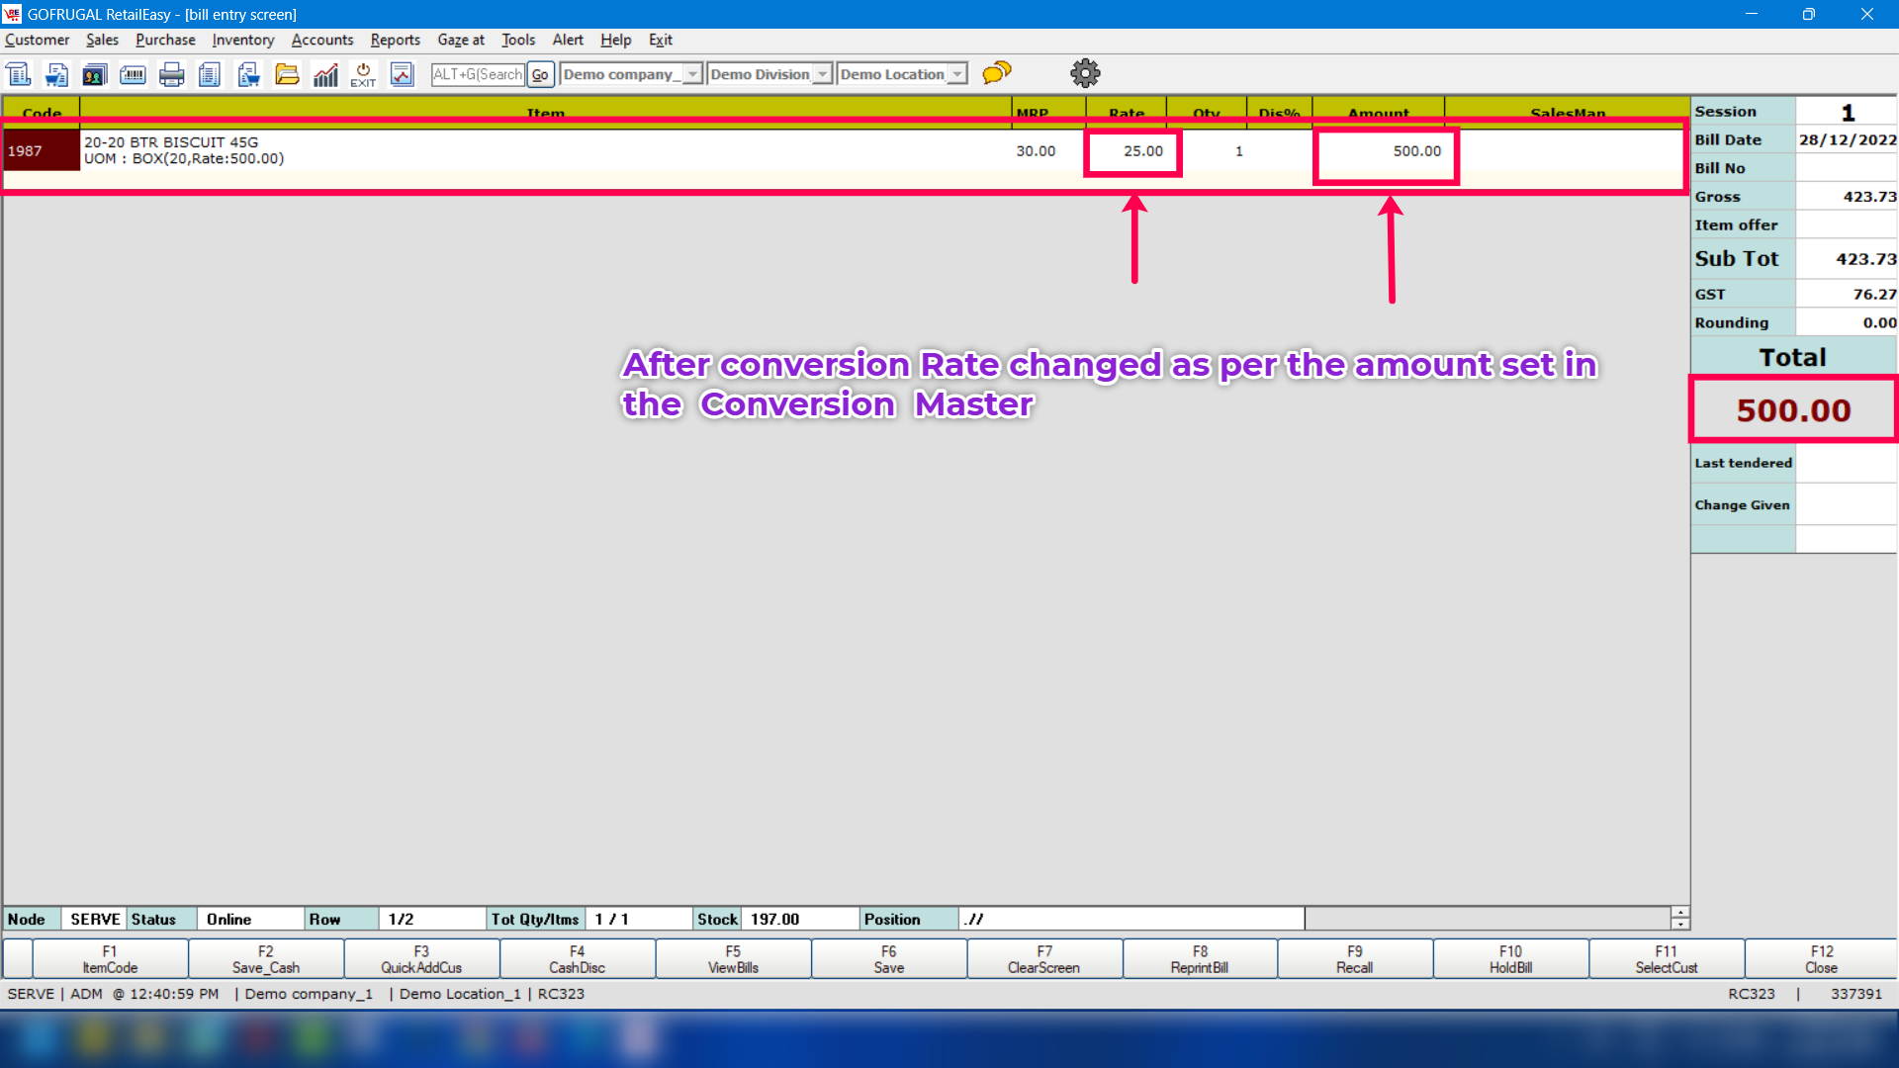Expand the Demo Division dropdown
Image resolution: width=1899 pixels, height=1068 pixels.
click(x=822, y=74)
